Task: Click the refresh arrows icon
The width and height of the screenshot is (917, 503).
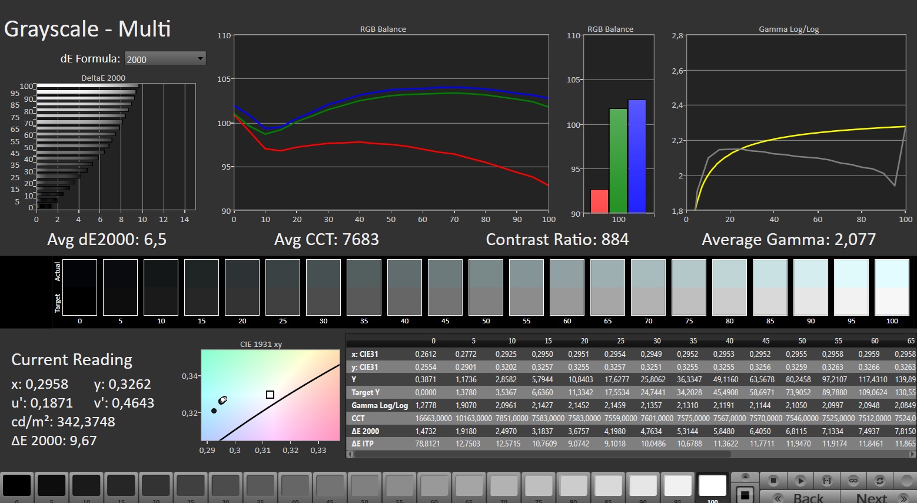Action: click(880, 481)
